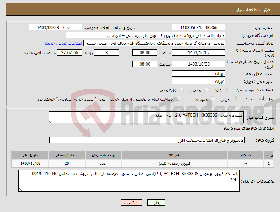
Task: Click the ساعت باقی مانده label
Action: [40, 53]
